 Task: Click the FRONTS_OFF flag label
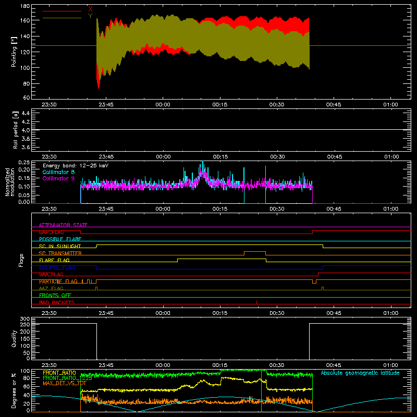pyautogui.click(x=55, y=296)
